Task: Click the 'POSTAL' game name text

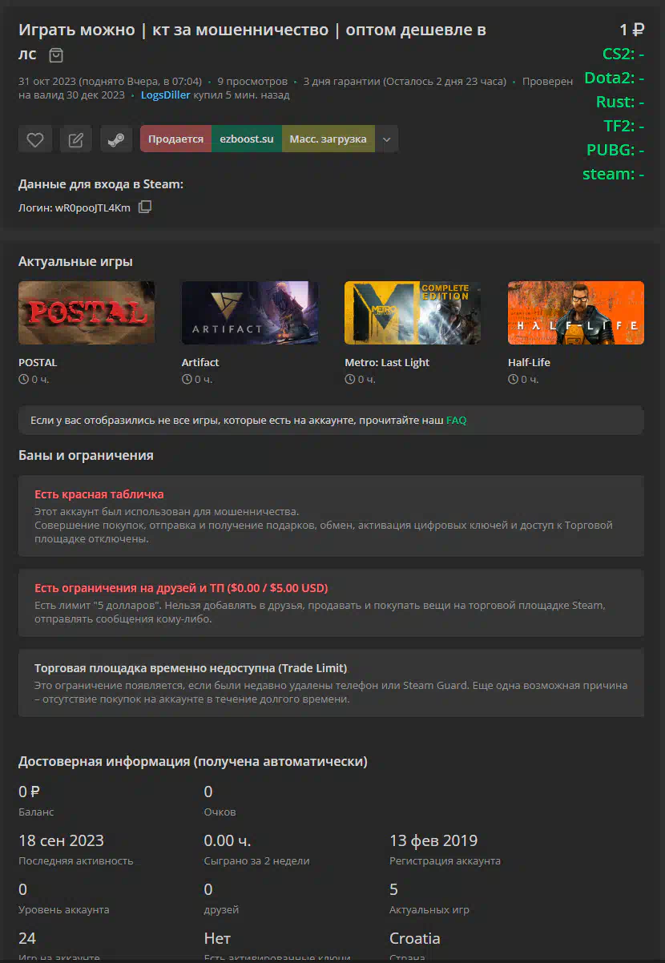Action: point(38,363)
